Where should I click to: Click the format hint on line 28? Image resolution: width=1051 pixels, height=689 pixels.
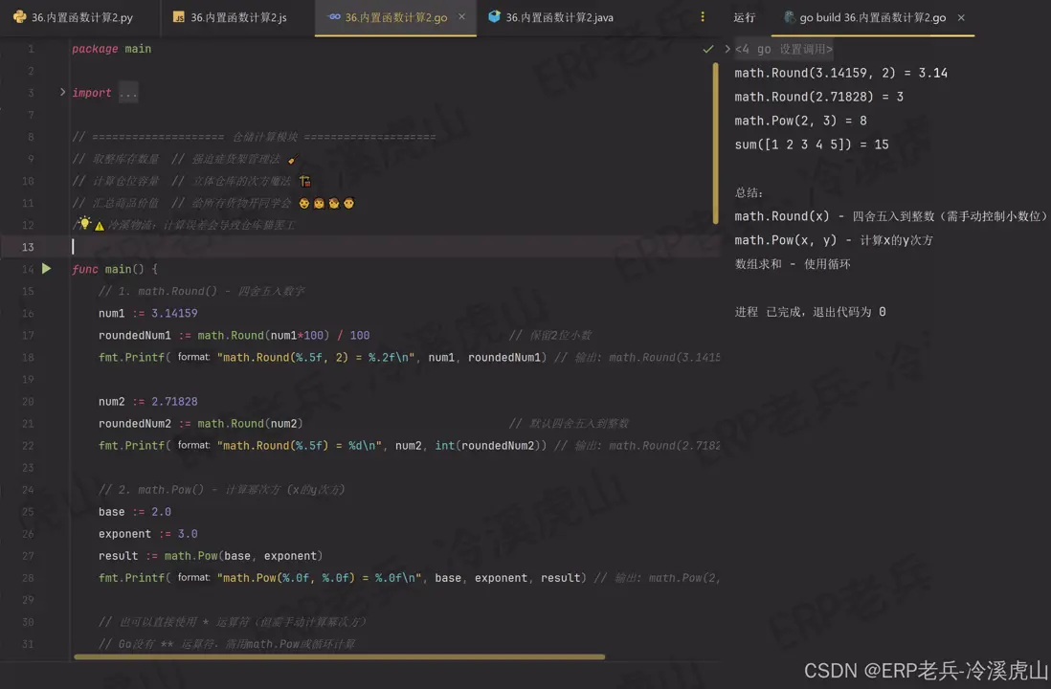(x=193, y=577)
